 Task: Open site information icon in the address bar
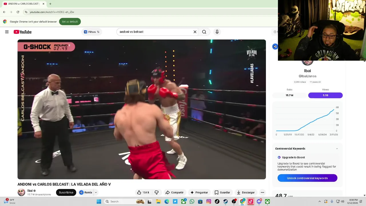[26, 12]
